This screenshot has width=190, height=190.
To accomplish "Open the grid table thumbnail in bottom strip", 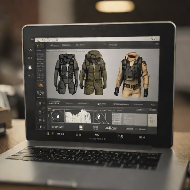I will tap(117, 118).
